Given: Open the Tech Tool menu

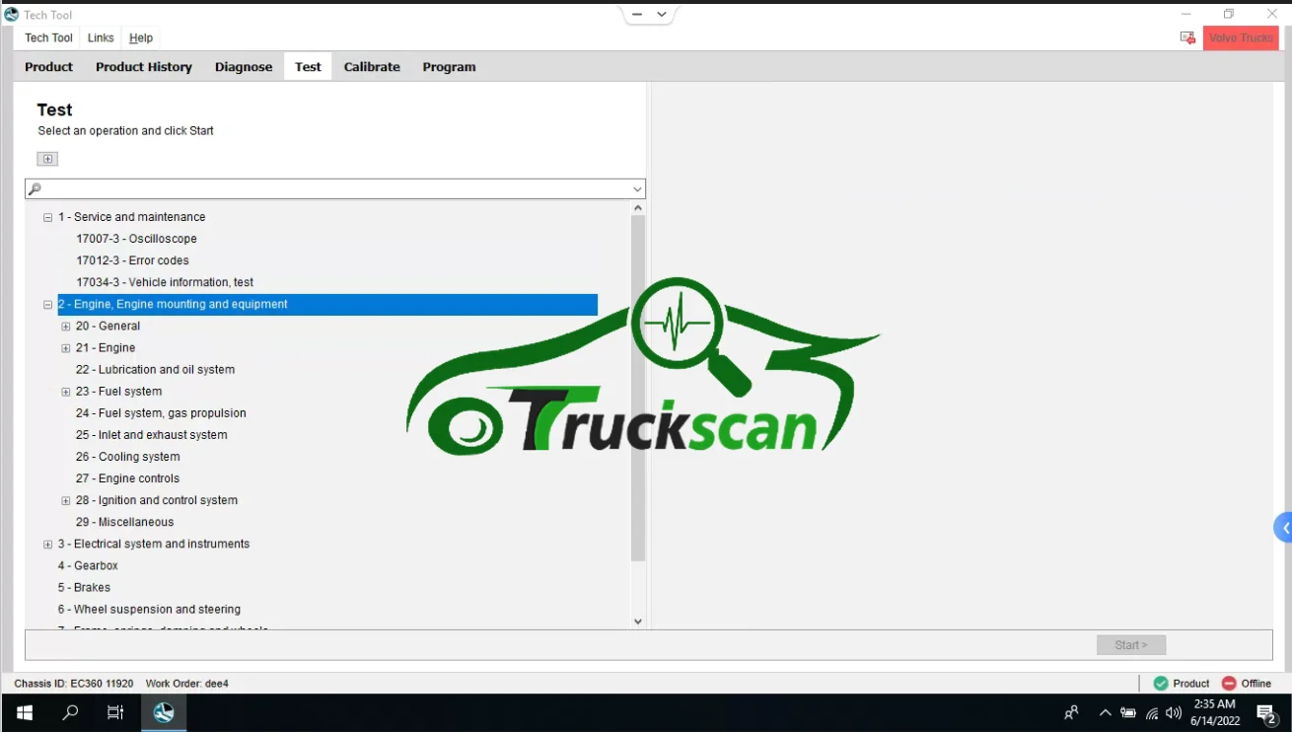Looking at the screenshot, I should pyautogui.click(x=49, y=37).
